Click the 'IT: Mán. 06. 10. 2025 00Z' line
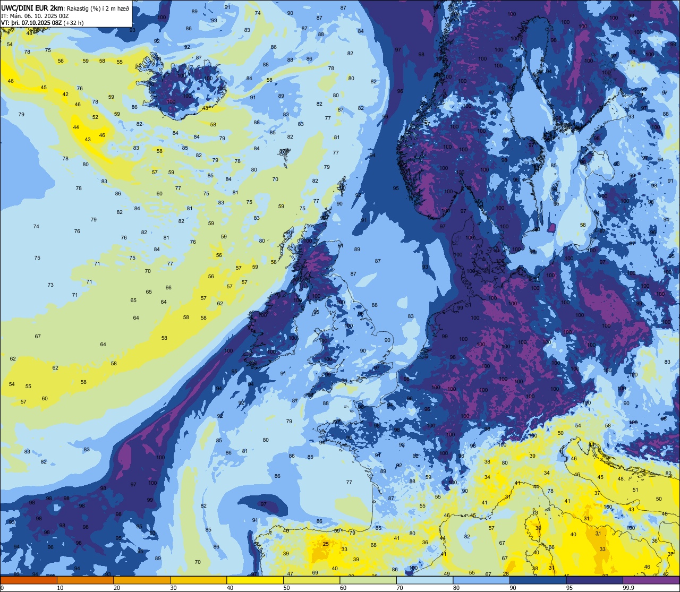The height and width of the screenshot is (592, 680). coord(35,16)
